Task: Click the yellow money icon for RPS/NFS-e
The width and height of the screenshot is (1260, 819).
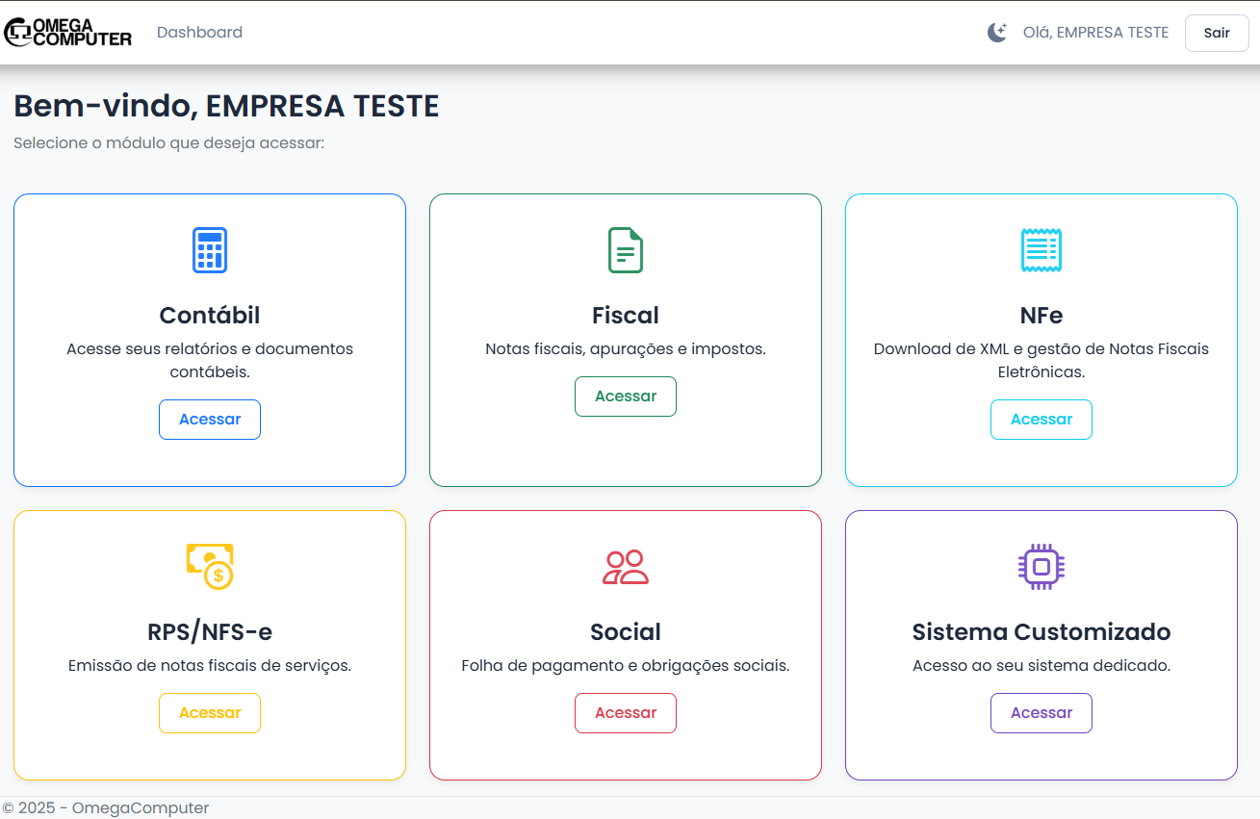Action: click(x=210, y=566)
